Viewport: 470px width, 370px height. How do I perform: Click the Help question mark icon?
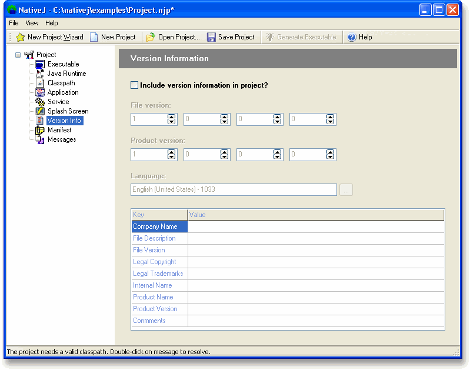click(352, 37)
